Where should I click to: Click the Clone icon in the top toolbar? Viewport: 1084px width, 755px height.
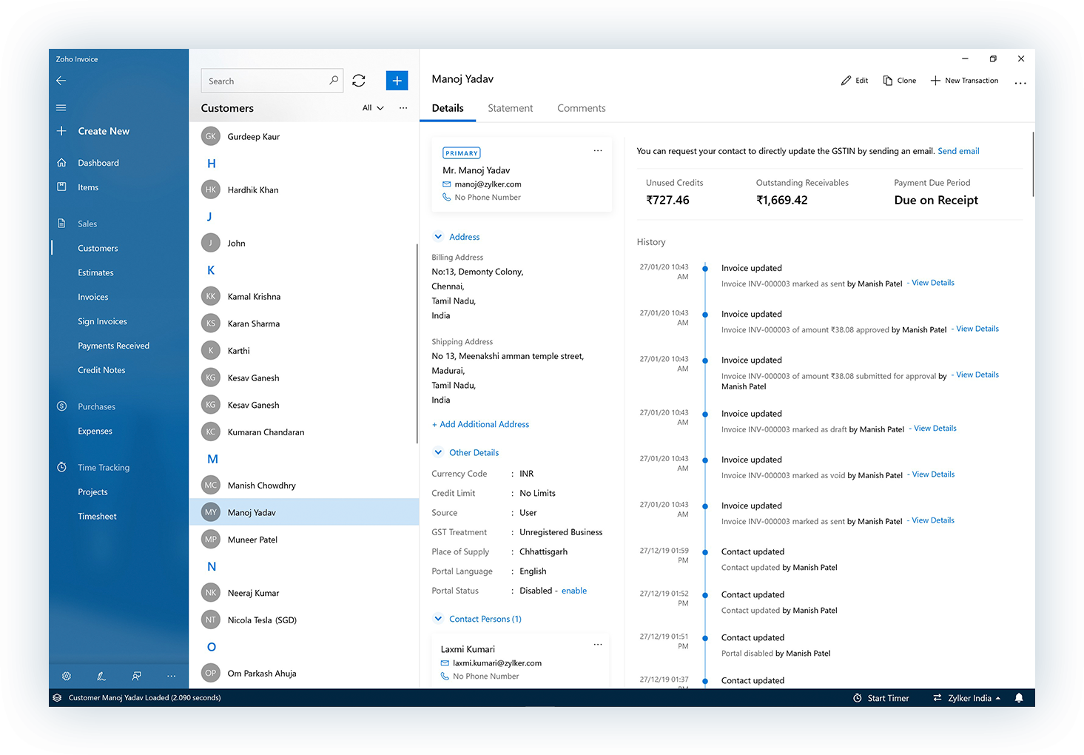point(899,80)
